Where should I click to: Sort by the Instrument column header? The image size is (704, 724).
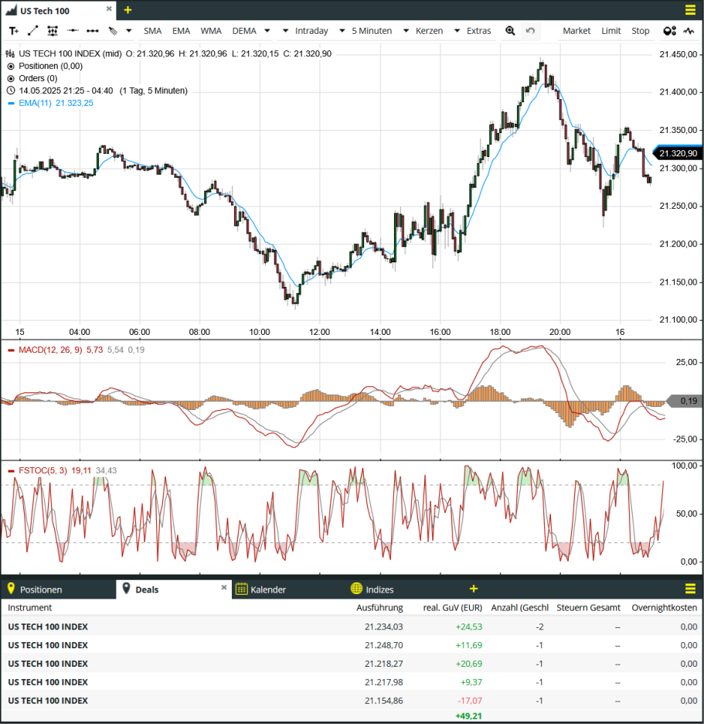pyautogui.click(x=29, y=608)
